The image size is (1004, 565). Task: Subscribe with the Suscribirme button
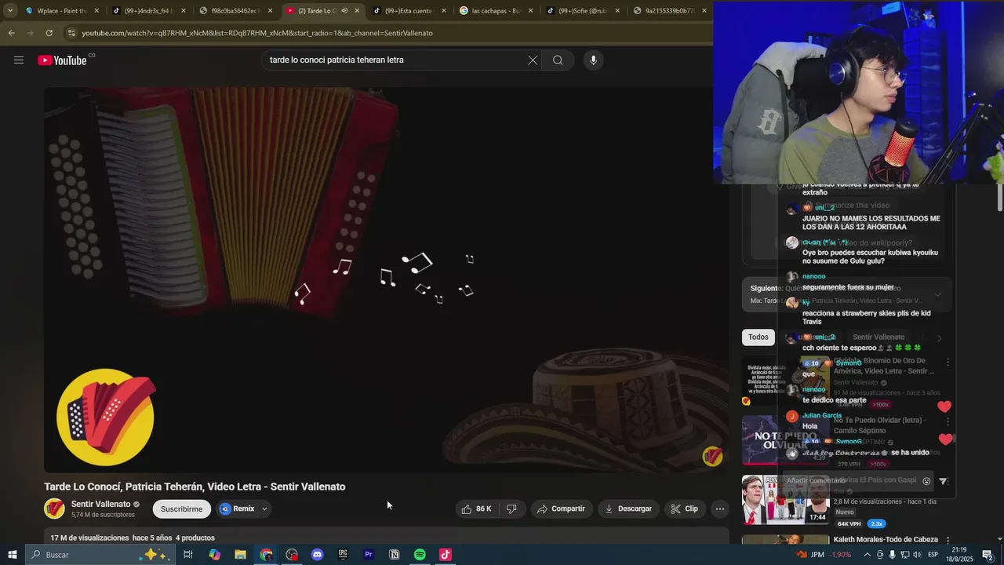point(181,508)
